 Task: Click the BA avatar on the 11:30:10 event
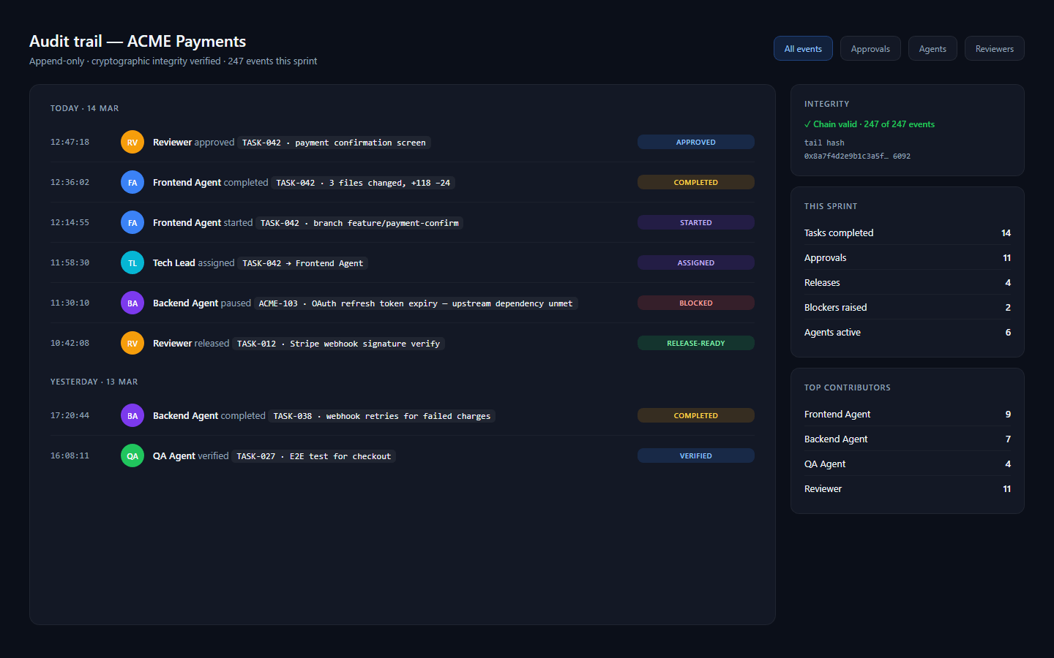[x=132, y=303]
